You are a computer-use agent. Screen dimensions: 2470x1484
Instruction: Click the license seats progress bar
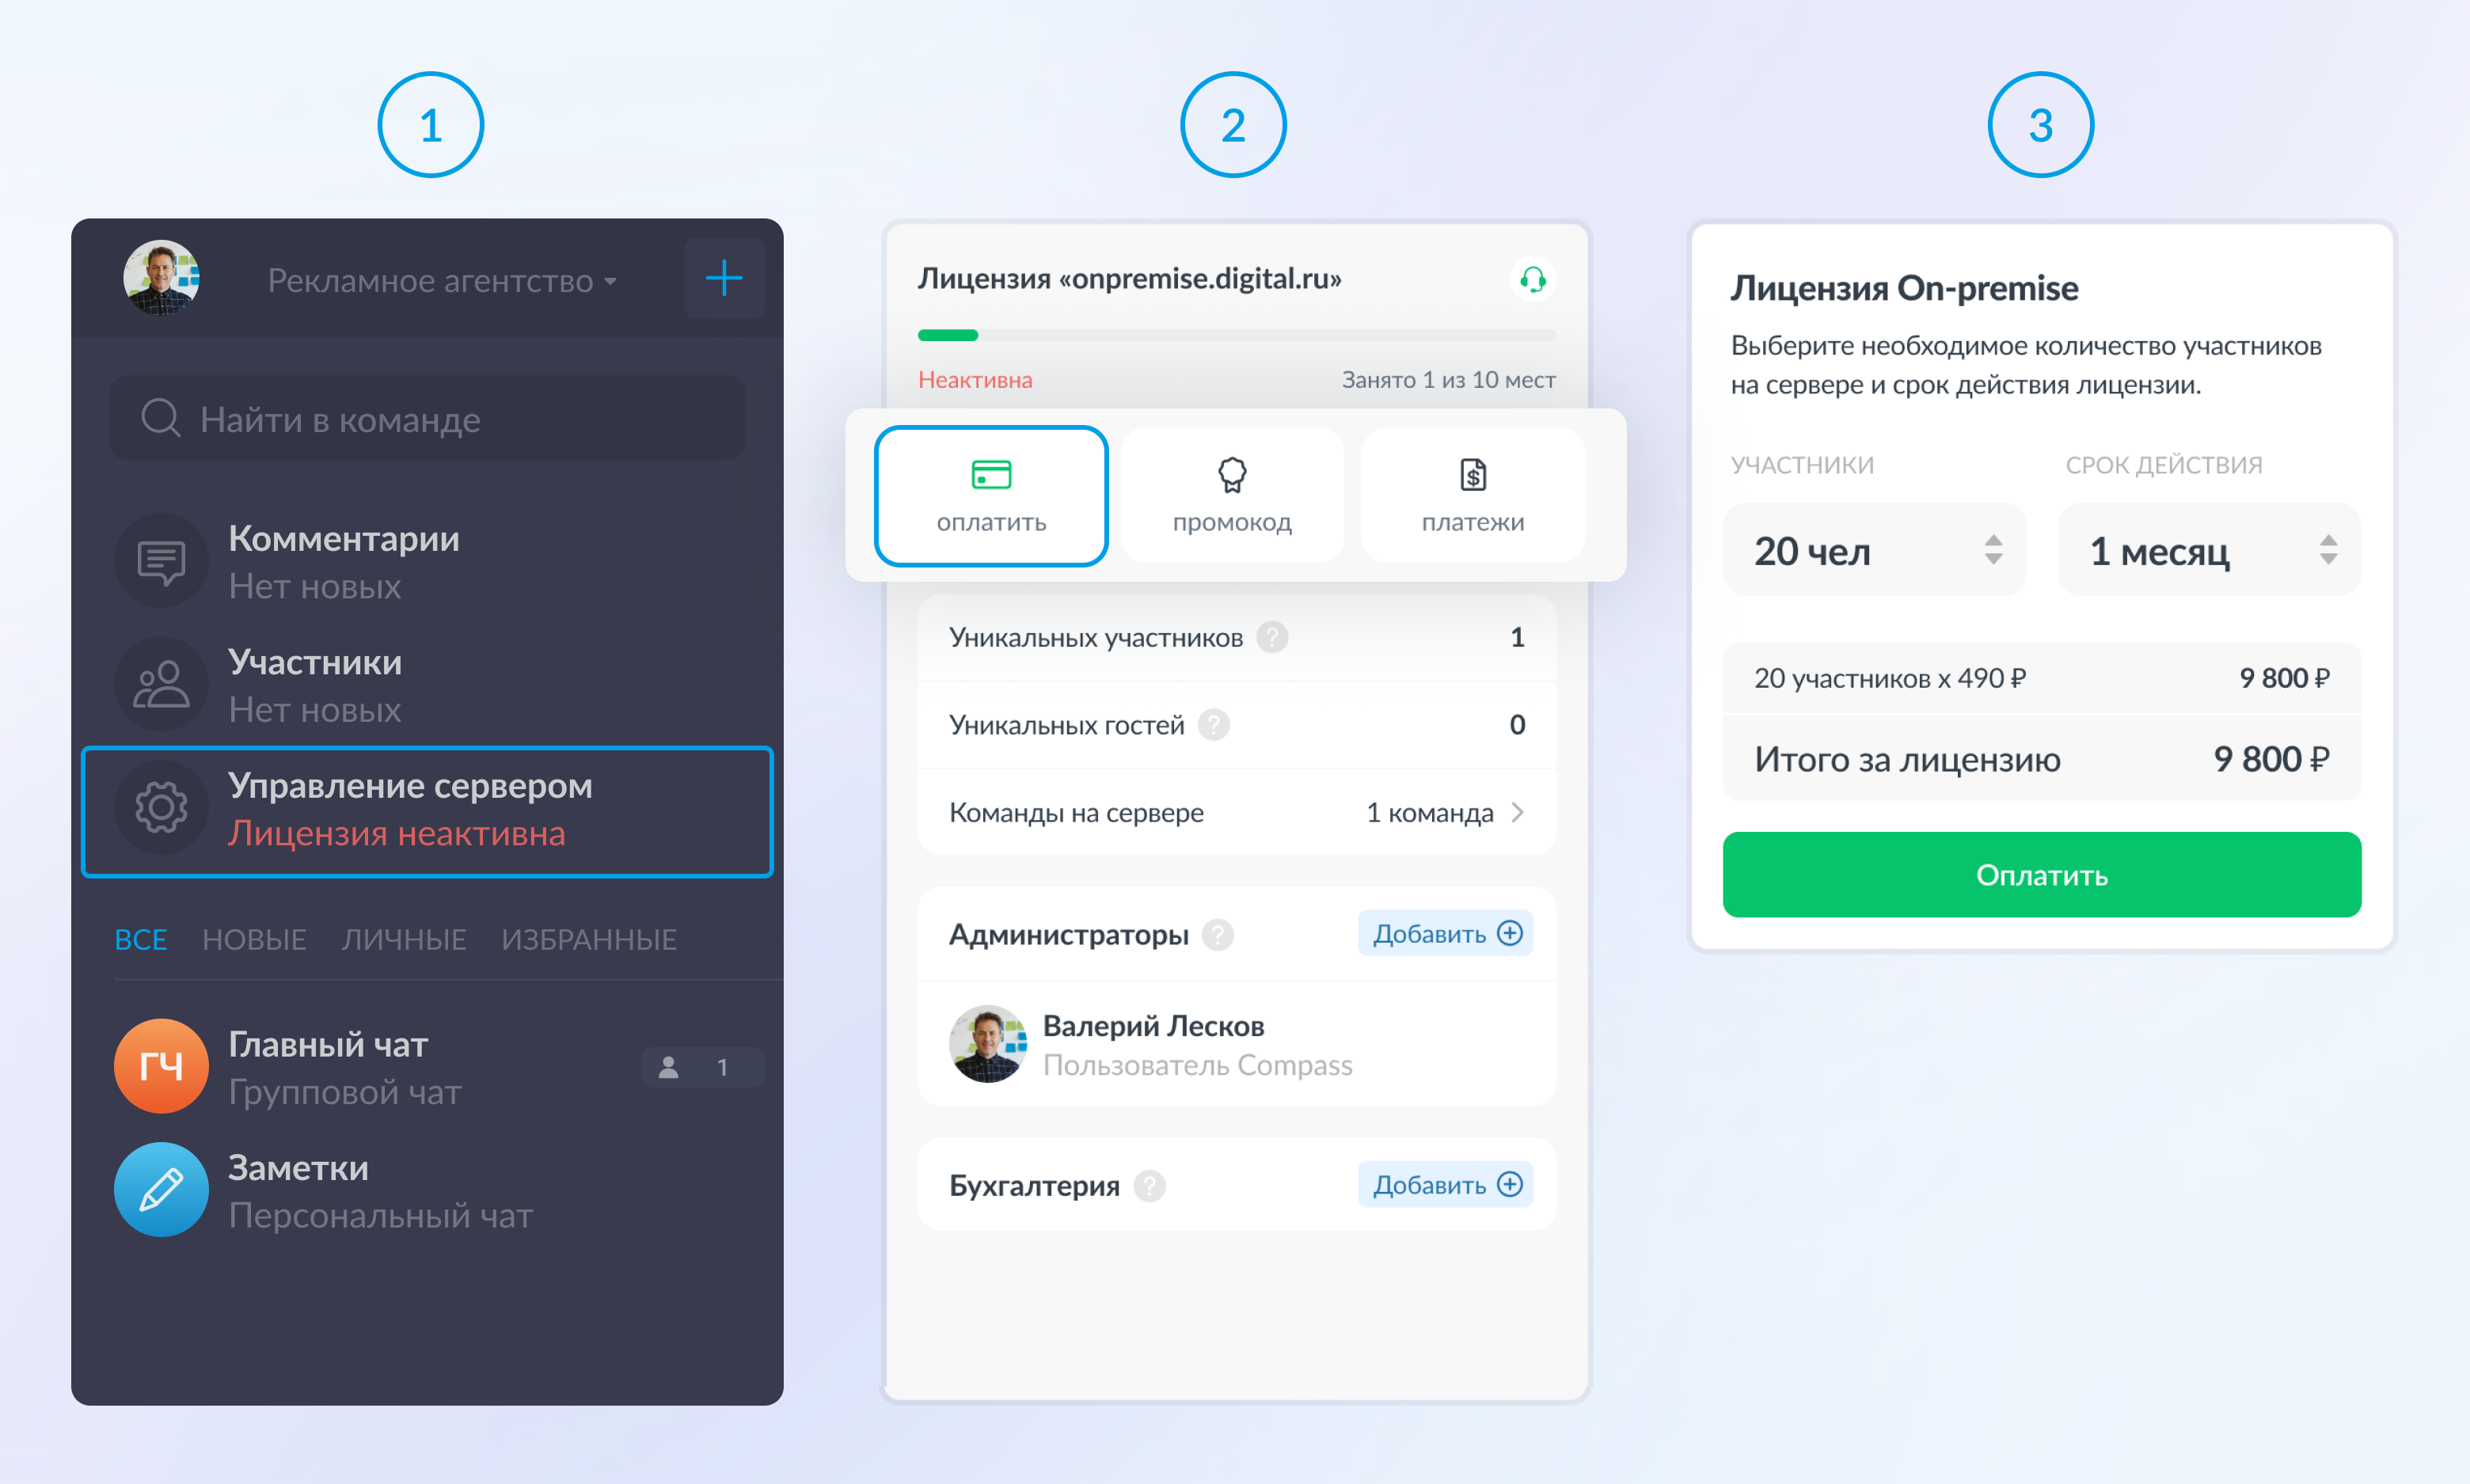pos(1237,335)
